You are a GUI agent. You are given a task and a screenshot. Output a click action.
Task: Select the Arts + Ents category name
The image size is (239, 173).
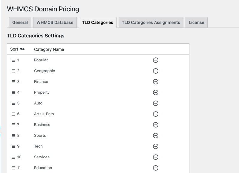tap(44, 114)
